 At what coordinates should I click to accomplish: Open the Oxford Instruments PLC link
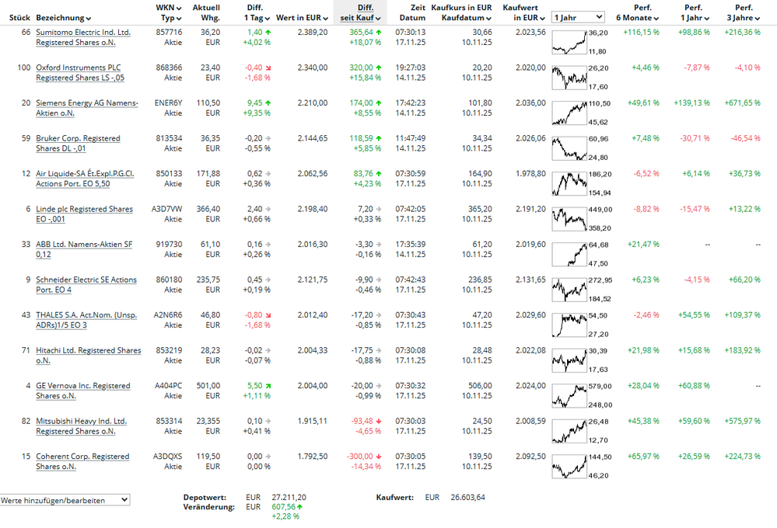pos(79,68)
